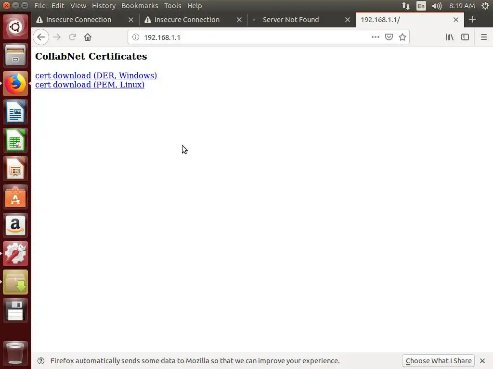Open the Library bookshelf icon

point(450,37)
